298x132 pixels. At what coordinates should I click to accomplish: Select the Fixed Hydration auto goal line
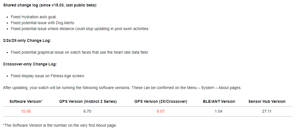(x=34, y=17)
